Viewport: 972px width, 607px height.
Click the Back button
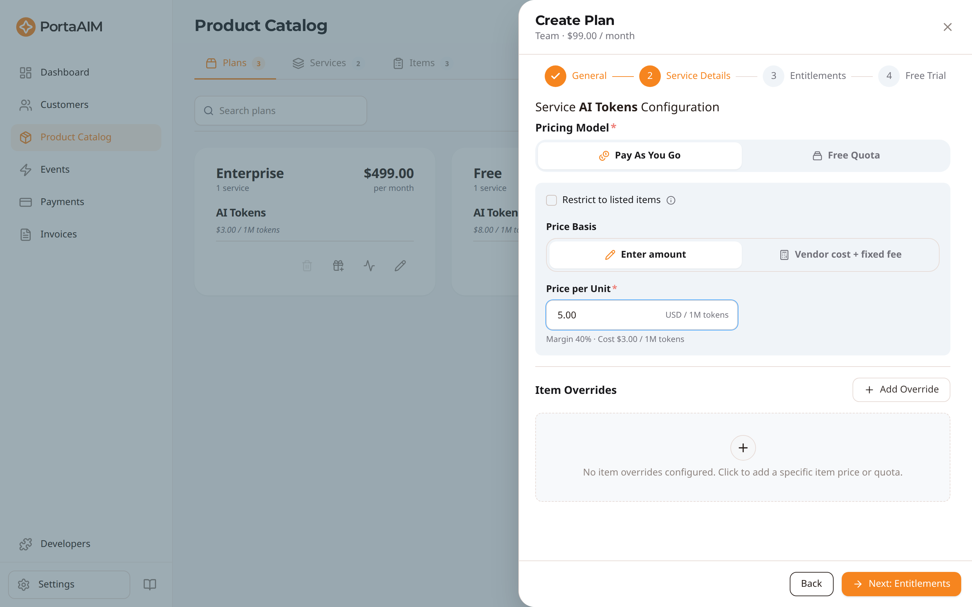click(x=811, y=584)
